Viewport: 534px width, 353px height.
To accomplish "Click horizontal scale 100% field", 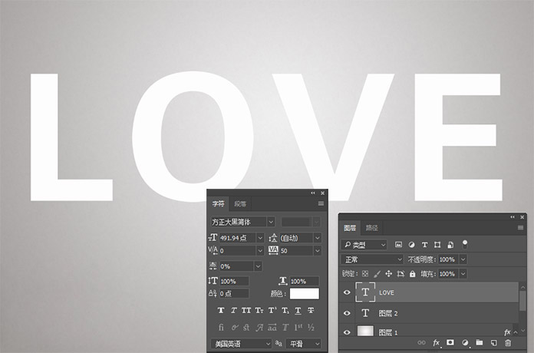I will [304, 281].
